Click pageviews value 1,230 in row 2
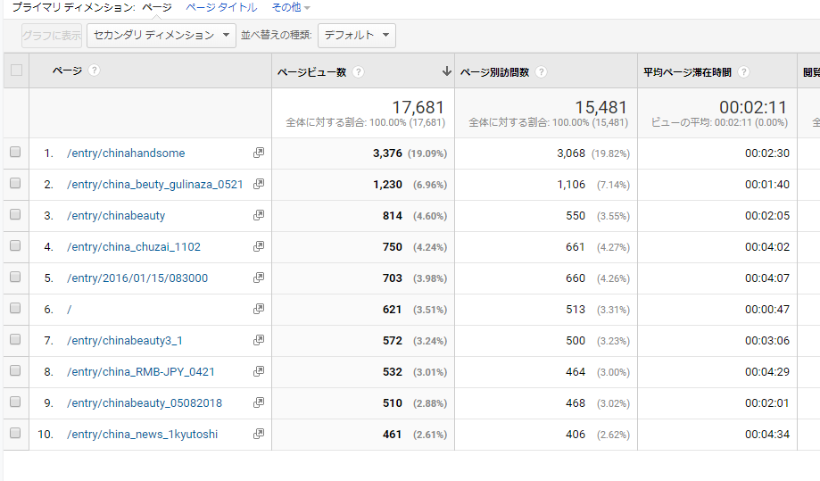The image size is (820, 481). tap(387, 185)
